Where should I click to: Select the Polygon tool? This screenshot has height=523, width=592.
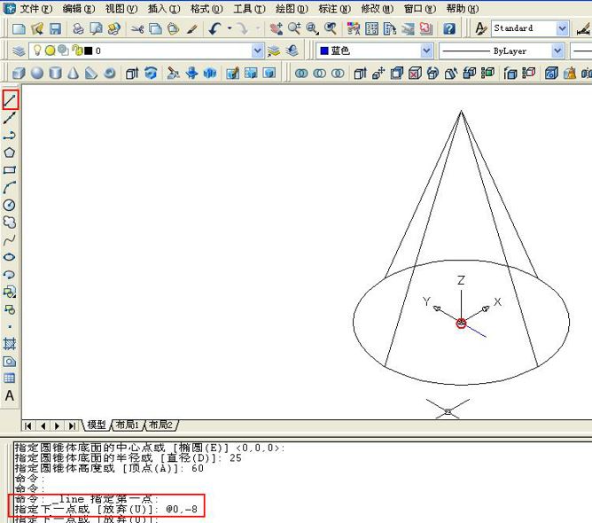tap(10, 152)
